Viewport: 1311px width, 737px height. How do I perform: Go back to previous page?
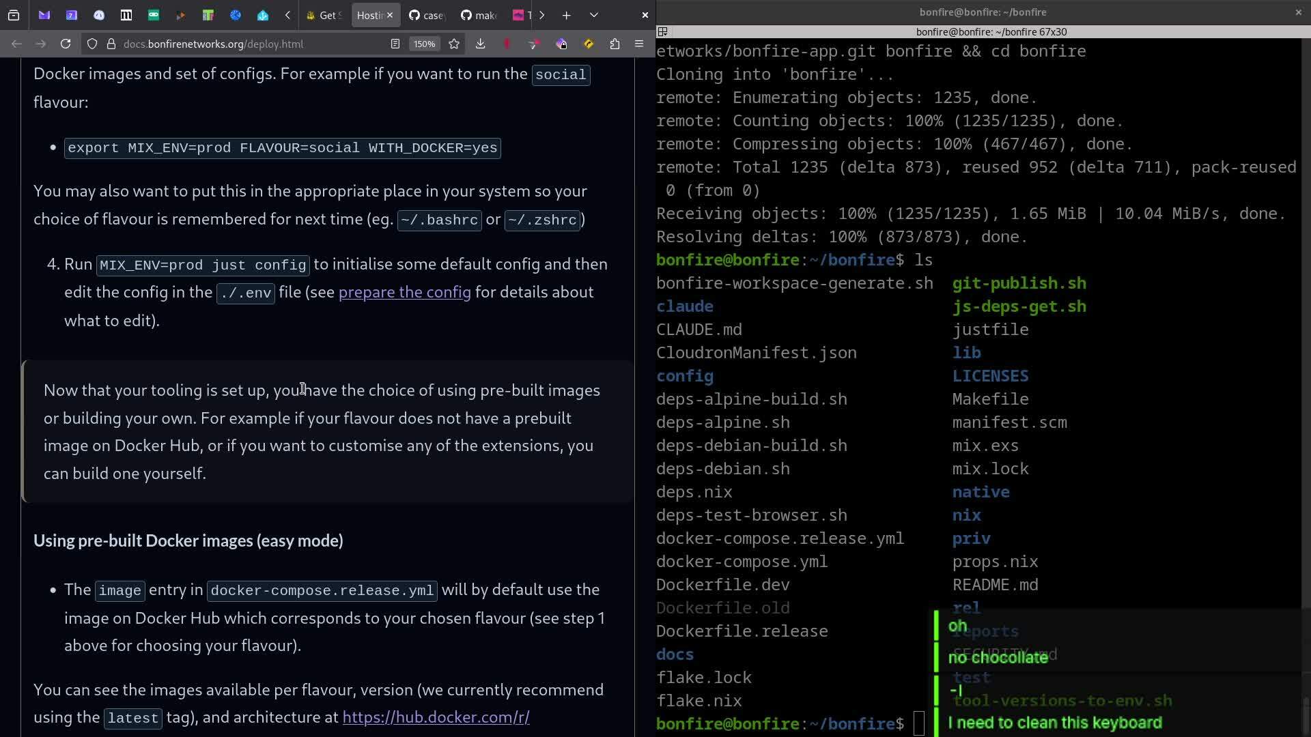tap(16, 44)
